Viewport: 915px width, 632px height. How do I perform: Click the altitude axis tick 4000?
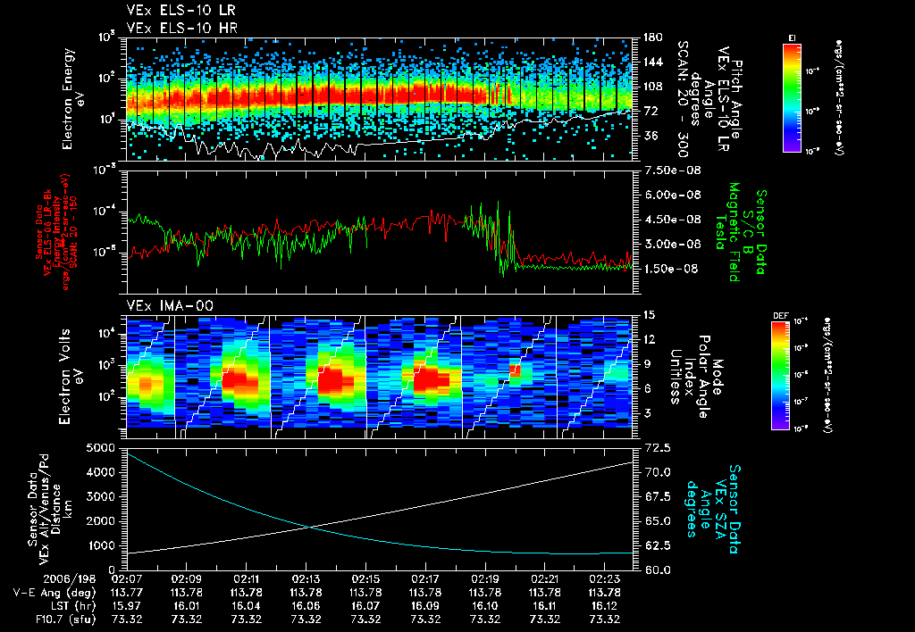[102, 472]
